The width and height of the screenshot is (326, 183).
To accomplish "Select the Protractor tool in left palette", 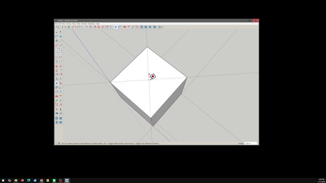I will click(57, 87).
